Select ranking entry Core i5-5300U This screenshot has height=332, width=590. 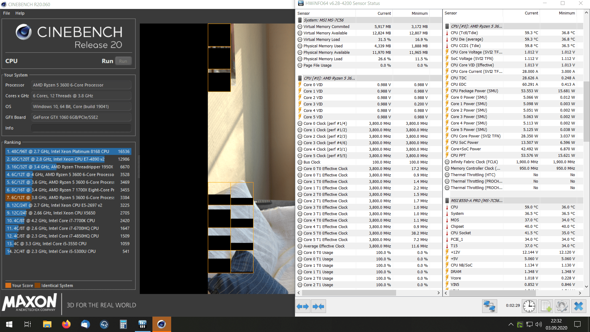68,251
